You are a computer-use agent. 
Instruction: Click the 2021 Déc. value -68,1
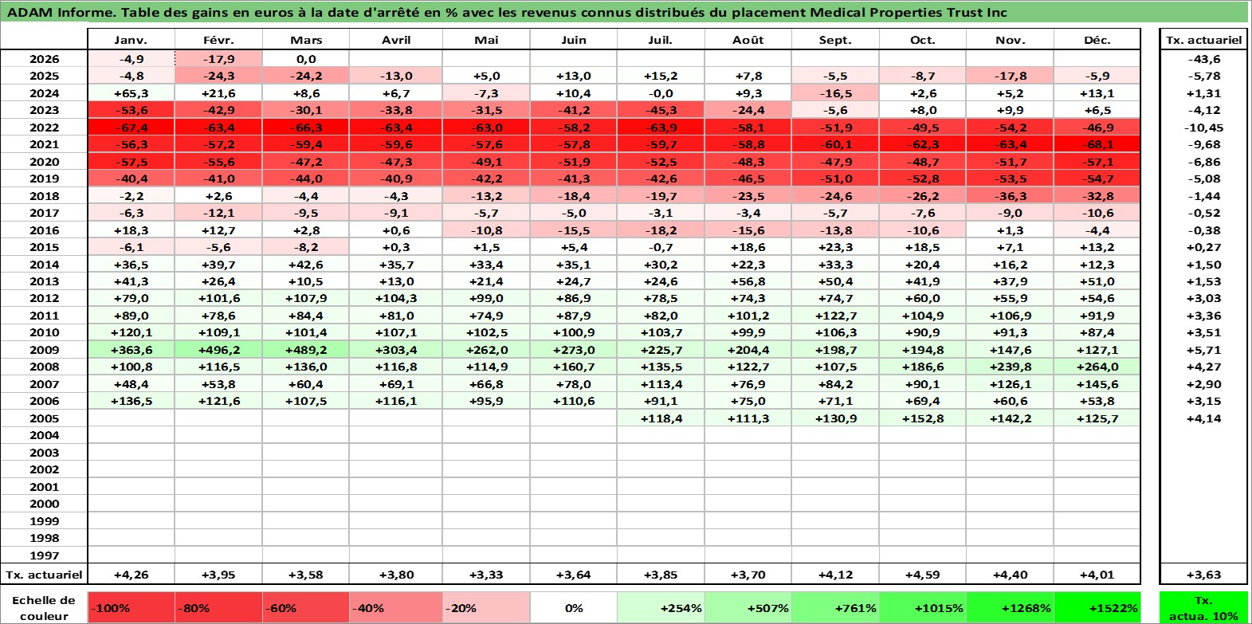coord(1097,144)
